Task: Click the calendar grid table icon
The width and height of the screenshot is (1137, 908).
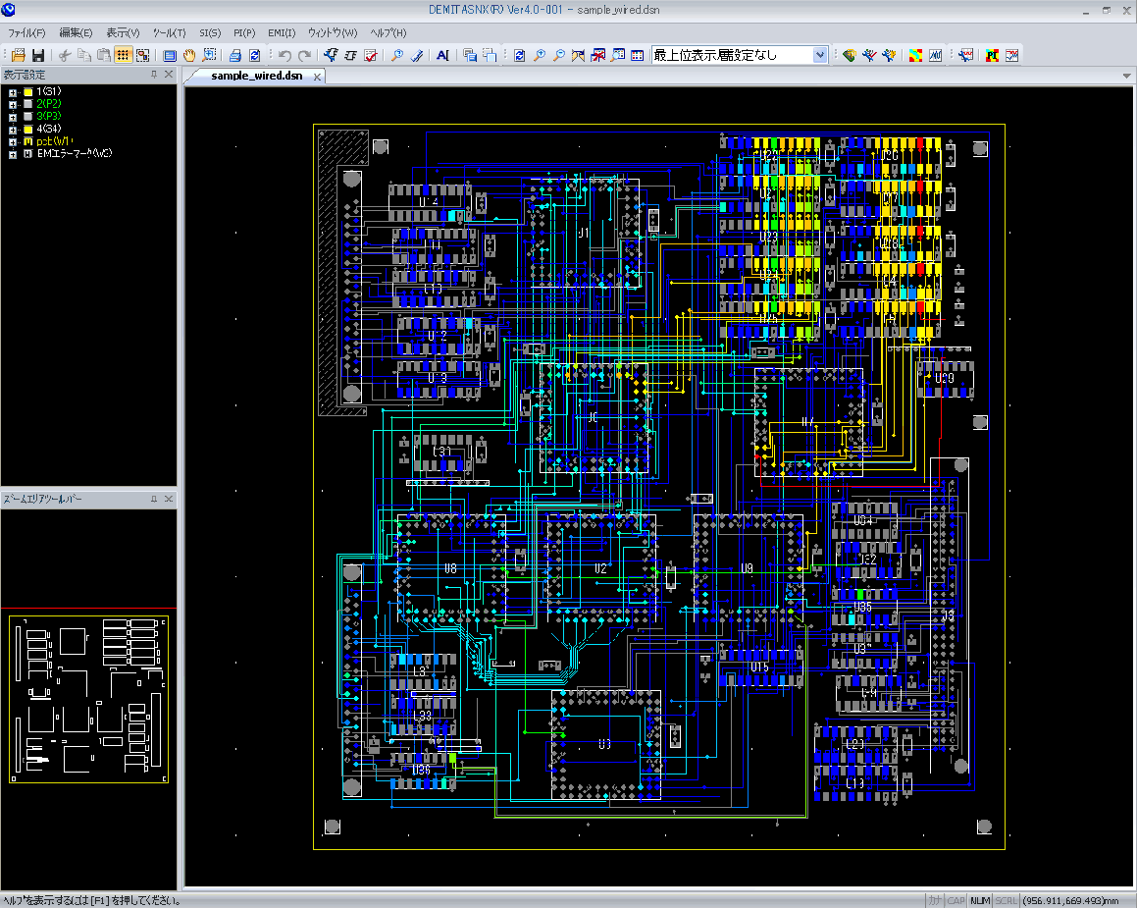Action: coord(638,55)
